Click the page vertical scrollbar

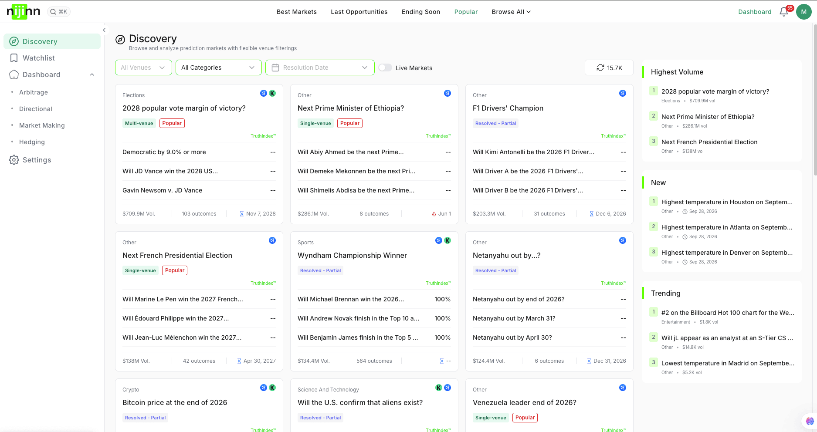tap(815, 100)
